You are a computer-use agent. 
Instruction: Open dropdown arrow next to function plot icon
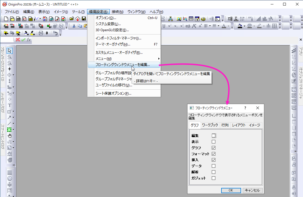tap(40, 19)
